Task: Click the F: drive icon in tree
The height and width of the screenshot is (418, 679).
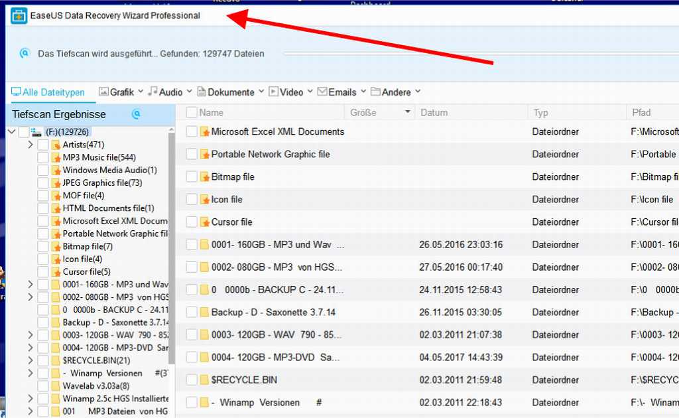Action: coord(36,132)
